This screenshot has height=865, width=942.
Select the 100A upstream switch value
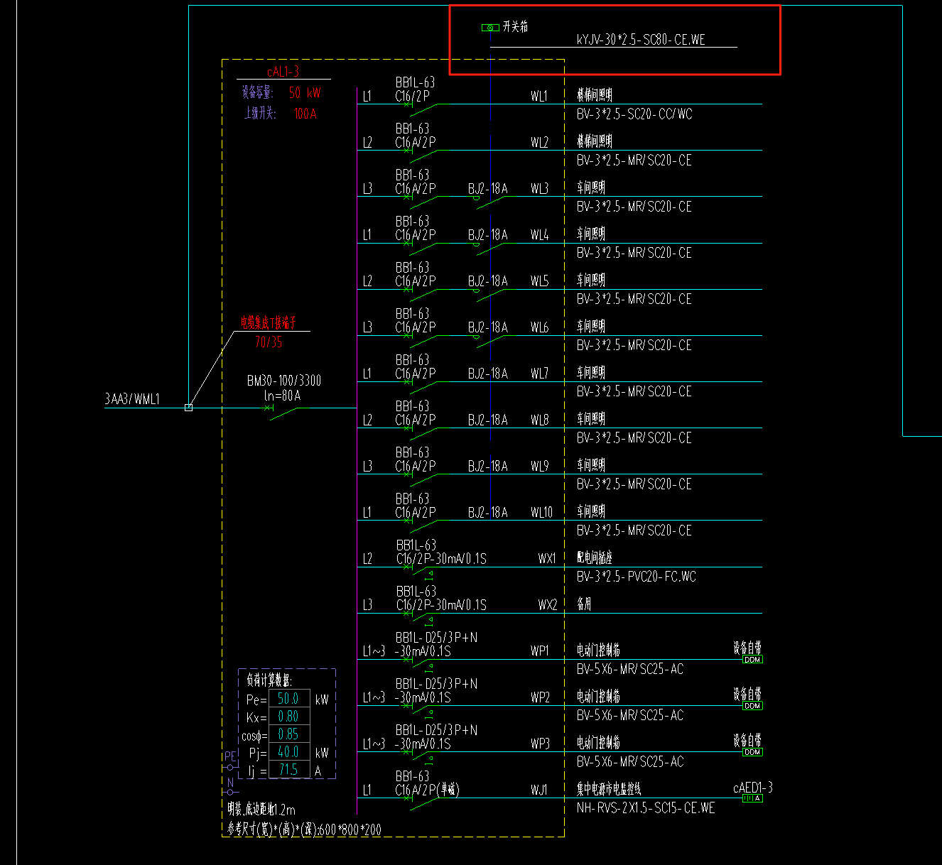pos(305,114)
